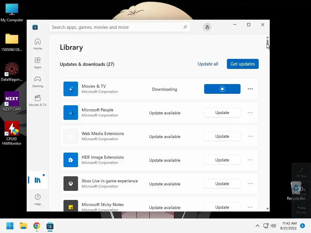Select the Microsoft People app name
The image size is (311, 233).
(x=97, y=110)
